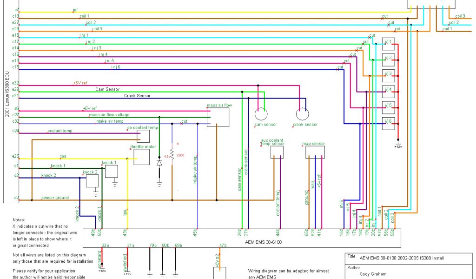Click pin 47b on the AEM EMS

tap(223, 245)
